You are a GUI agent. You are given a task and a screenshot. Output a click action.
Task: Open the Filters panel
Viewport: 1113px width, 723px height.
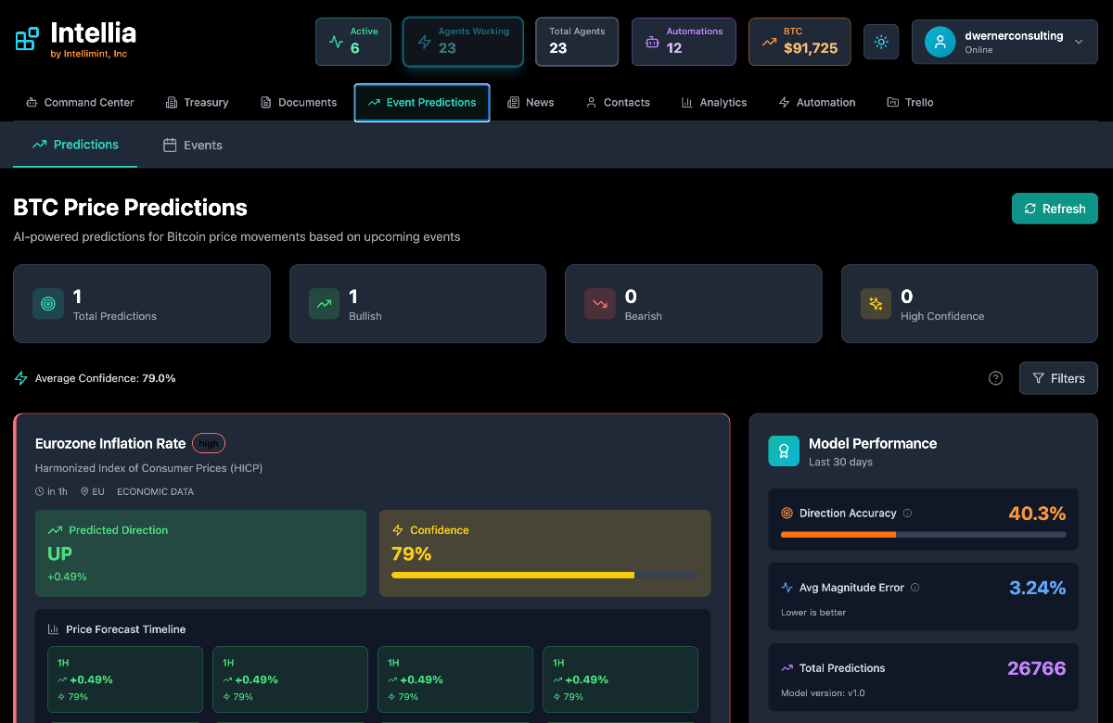[x=1057, y=378]
